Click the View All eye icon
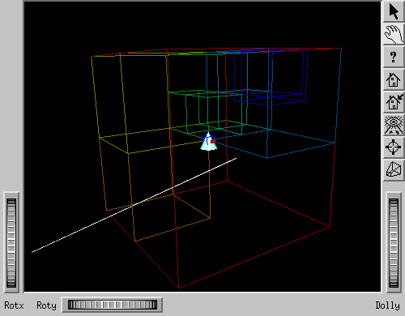This screenshot has width=405, height=316. [394, 125]
